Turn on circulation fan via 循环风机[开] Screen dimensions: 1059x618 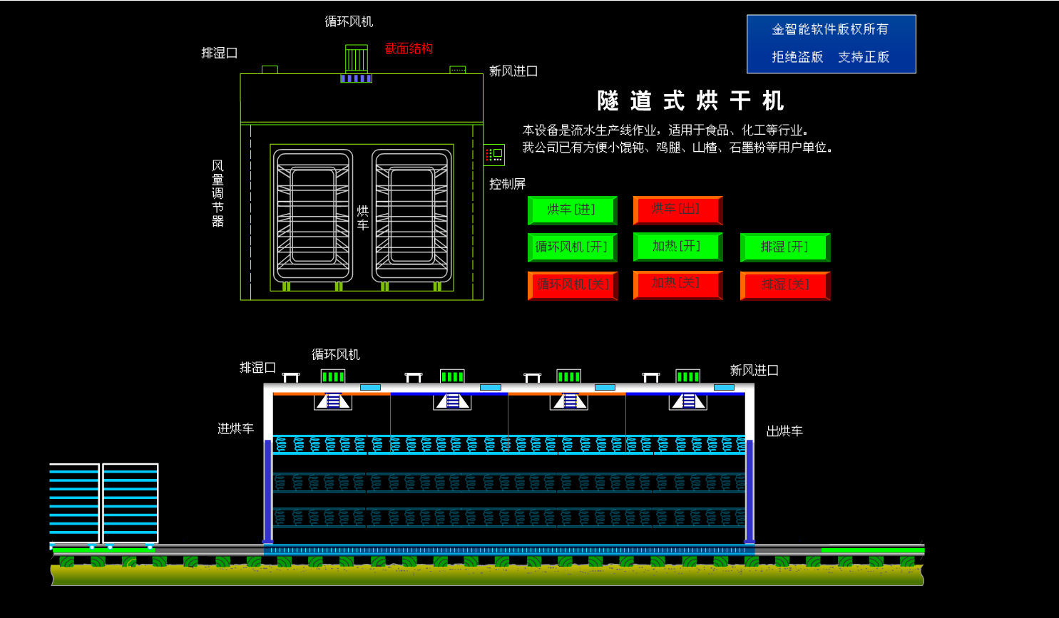(572, 247)
